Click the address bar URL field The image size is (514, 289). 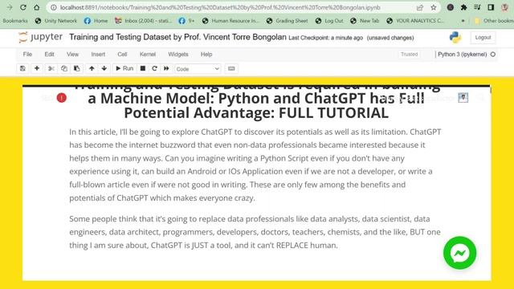click(220, 7)
